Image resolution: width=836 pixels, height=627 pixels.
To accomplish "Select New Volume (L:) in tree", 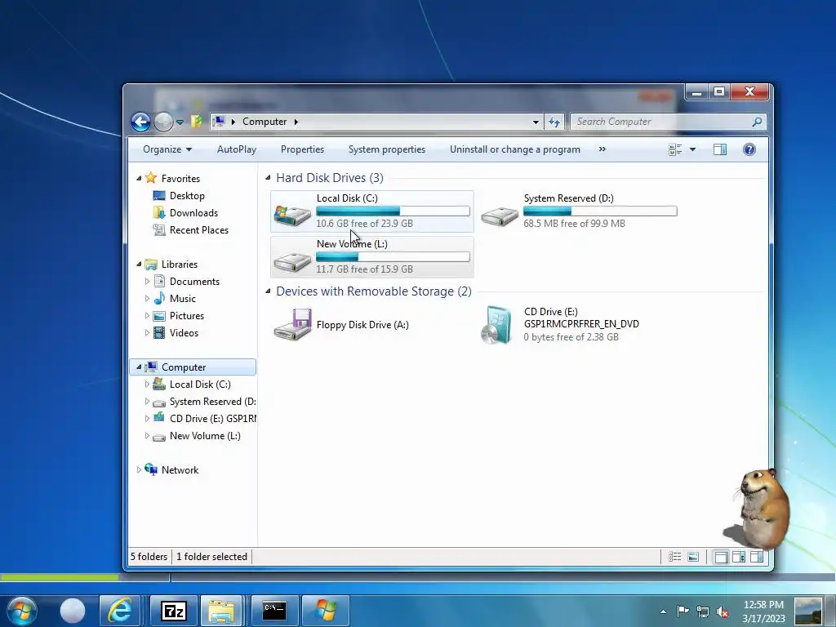I will (x=205, y=436).
